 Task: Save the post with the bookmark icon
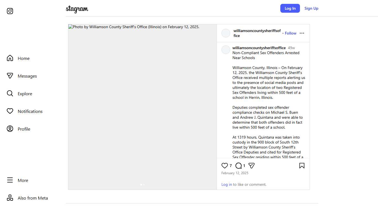click(x=302, y=166)
